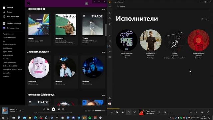Open the 'Chillhop Beats 2020' playlist in Spotify
Screen dimensions: 213x120
[x=10, y=66]
